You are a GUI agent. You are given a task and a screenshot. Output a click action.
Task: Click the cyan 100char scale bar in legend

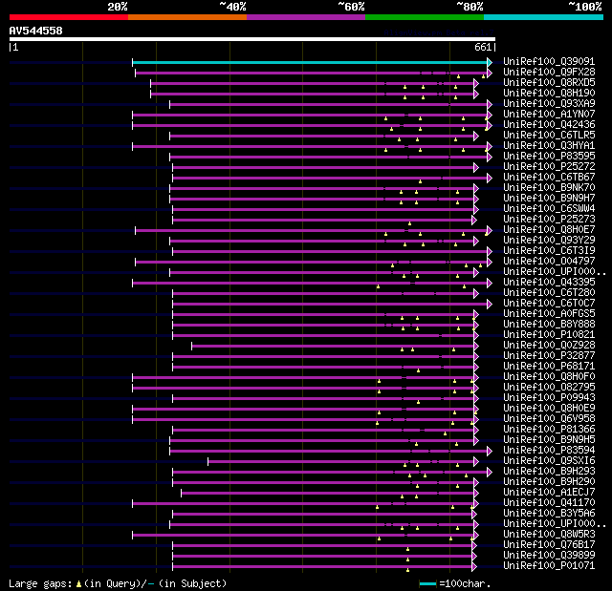(427, 584)
